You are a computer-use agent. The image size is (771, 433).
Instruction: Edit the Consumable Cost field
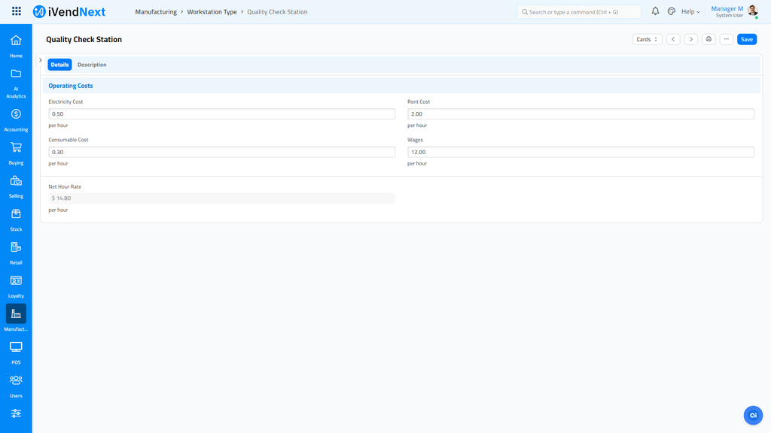222,152
